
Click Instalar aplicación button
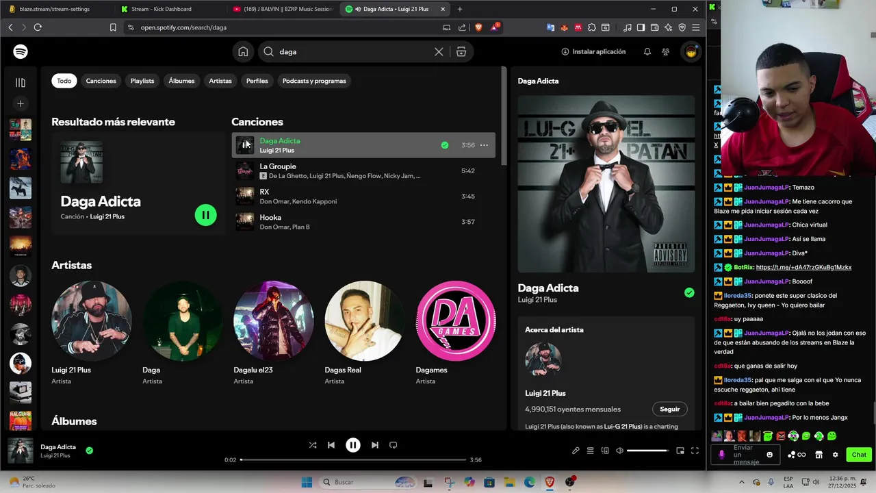(593, 51)
